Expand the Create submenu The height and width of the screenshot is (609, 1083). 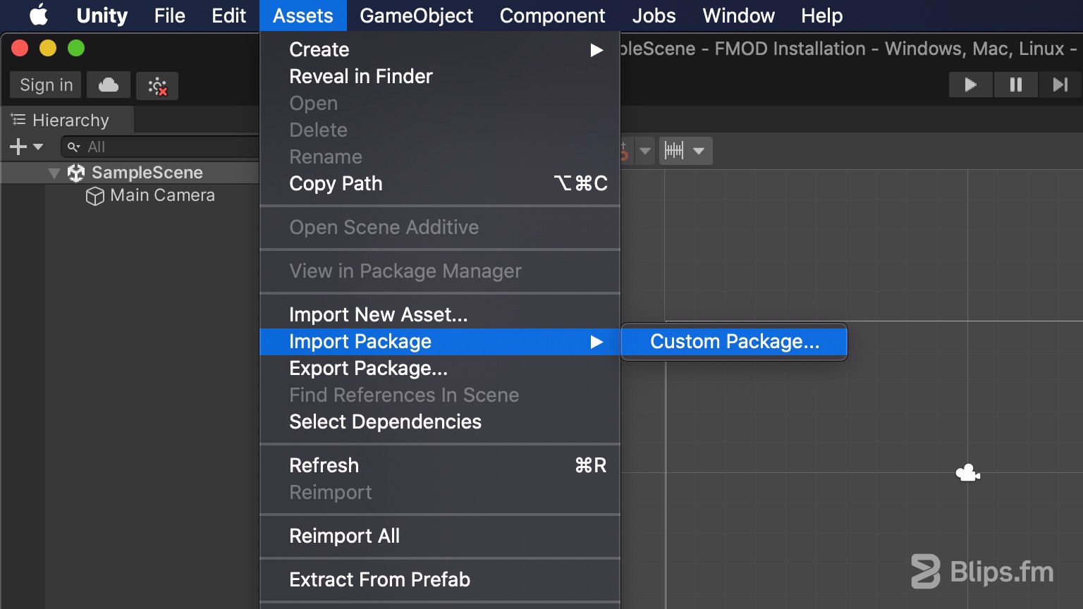(440, 49)
